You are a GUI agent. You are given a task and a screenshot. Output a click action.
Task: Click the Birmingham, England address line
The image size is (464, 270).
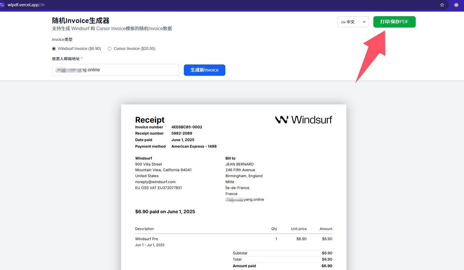(244, 176)
